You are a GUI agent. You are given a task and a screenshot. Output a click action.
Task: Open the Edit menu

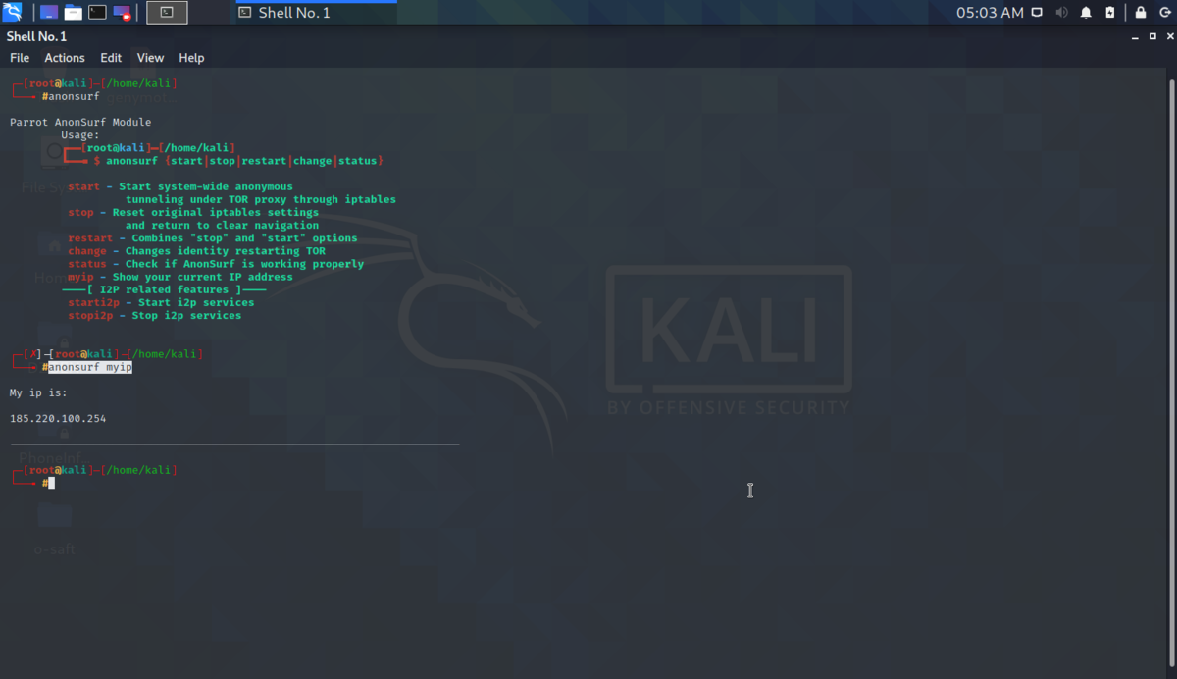(x=111, y=58)
